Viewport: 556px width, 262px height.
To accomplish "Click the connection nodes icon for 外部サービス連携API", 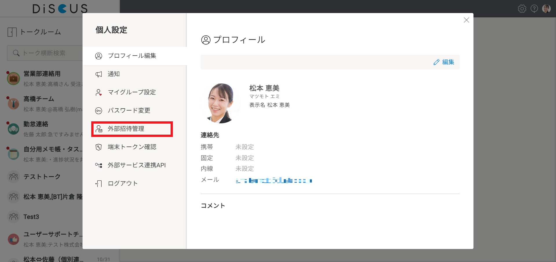I will pyautogui.click(x=99, y=165).
